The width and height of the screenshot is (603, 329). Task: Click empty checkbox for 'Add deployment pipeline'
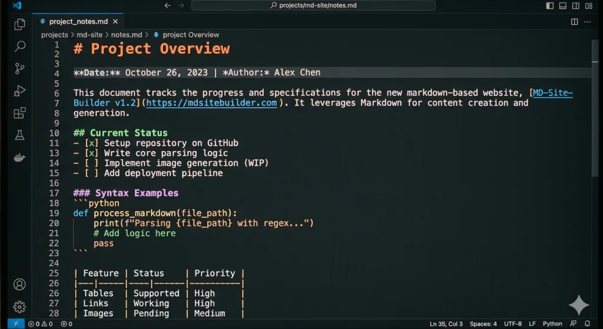click(91, 173)
